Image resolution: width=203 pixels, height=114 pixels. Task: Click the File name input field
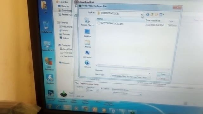point(129,72)
